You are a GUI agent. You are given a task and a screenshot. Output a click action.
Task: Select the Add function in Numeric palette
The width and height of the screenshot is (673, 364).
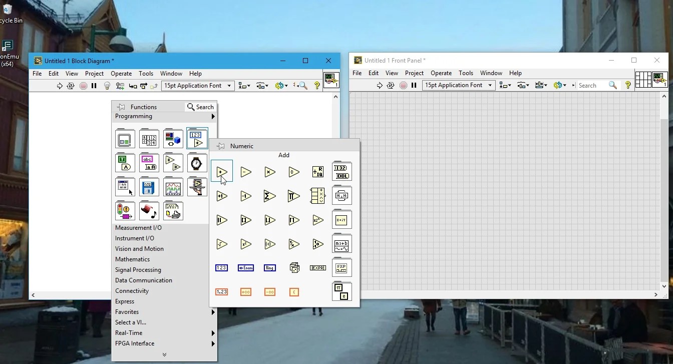point(222,172)
